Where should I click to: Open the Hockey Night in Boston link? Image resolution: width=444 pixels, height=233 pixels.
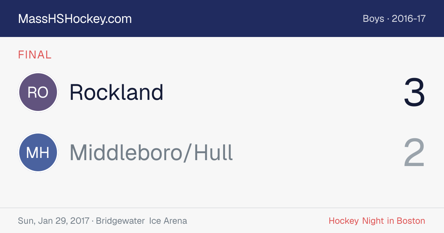[377, 221]
